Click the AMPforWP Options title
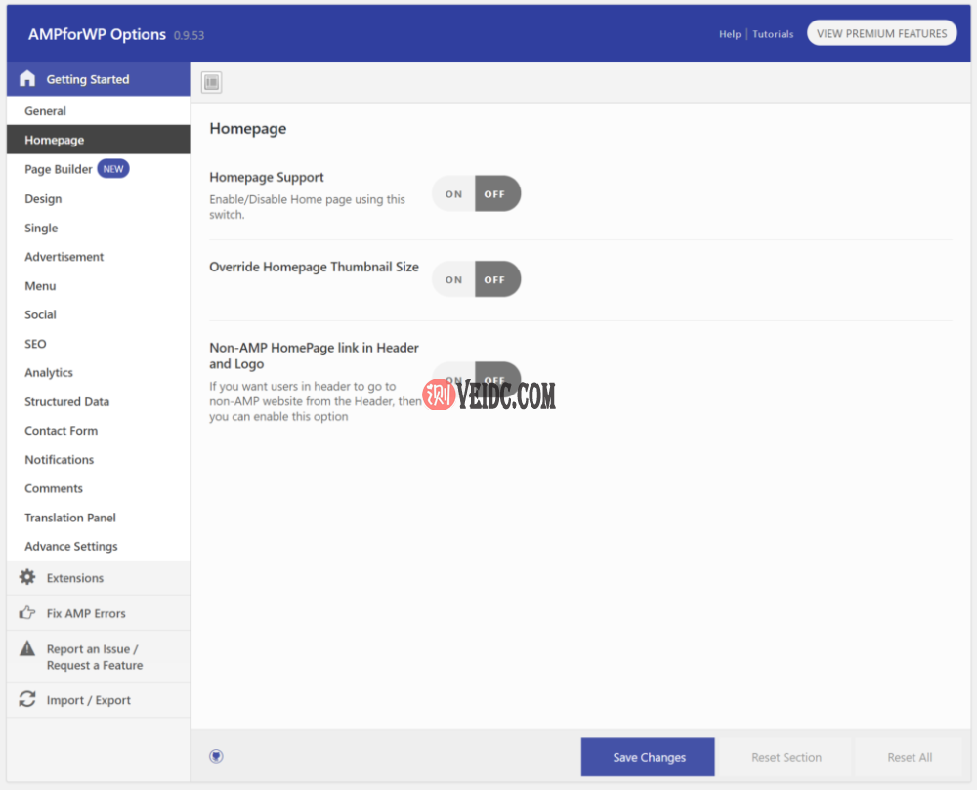The width and height of the screenshot is (977, 790). [x=97, y=34]
